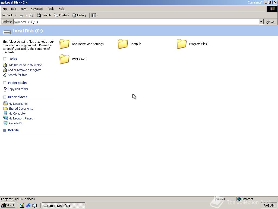This screenshot has width=278, height=209.
Task: Select the Inetpub folder icon
Action: 123,44
